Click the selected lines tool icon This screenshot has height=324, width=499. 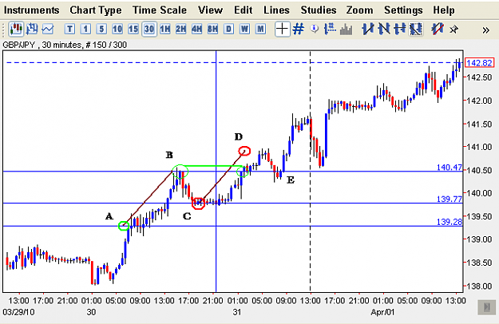click(416, 30)
